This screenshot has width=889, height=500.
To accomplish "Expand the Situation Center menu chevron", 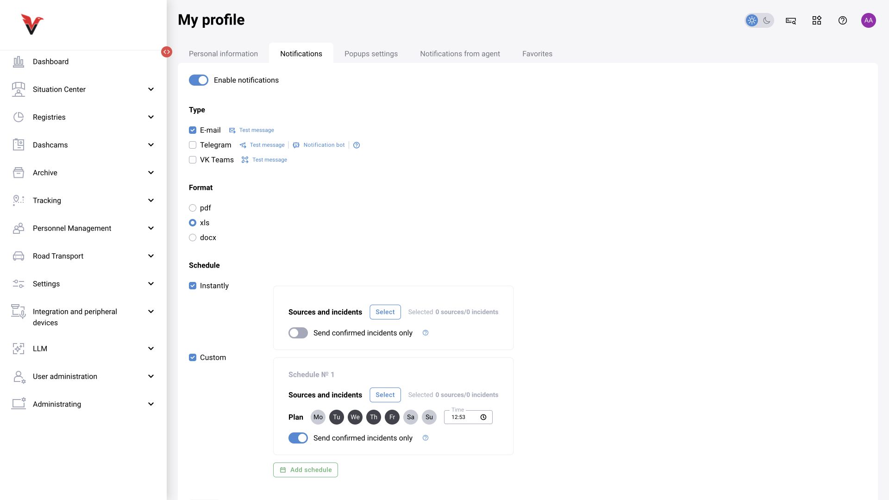I will 151,89.
